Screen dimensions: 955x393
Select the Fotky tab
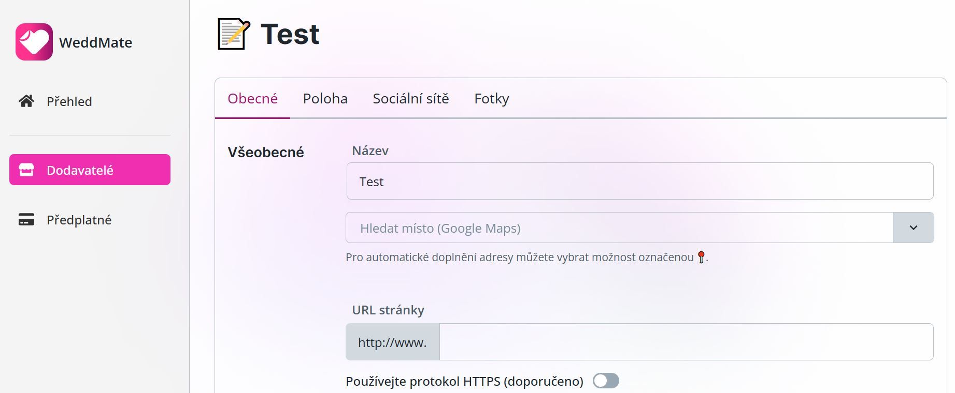click(492, 98)
